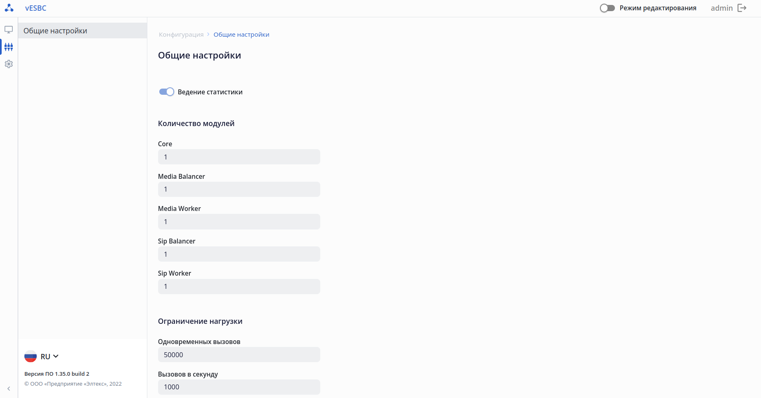Click the Общие настройки breadcrumb link

241,35
